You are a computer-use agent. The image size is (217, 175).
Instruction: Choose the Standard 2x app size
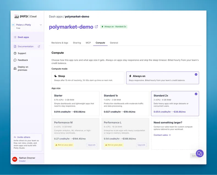pyautogui.click(x=175, y=103)
